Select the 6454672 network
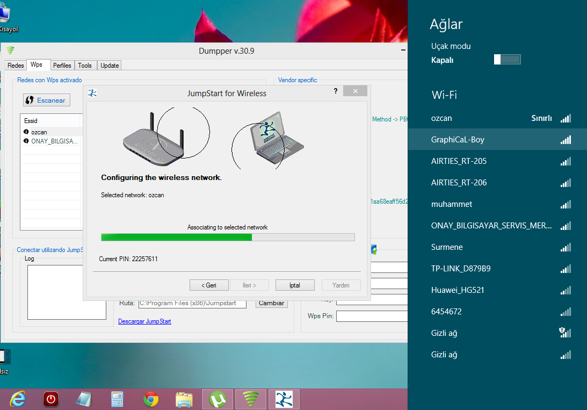The width and height of the screenshot is (587, 410). 497,312
